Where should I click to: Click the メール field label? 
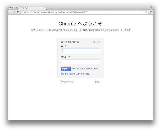pyautogui.click(x=64, y=46)
